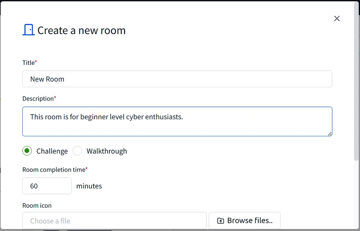Image resolution: width=360 pixels, height=231 pixels.
Task: Click the upload icon inside Browse files button
Action: click(221, 220)
